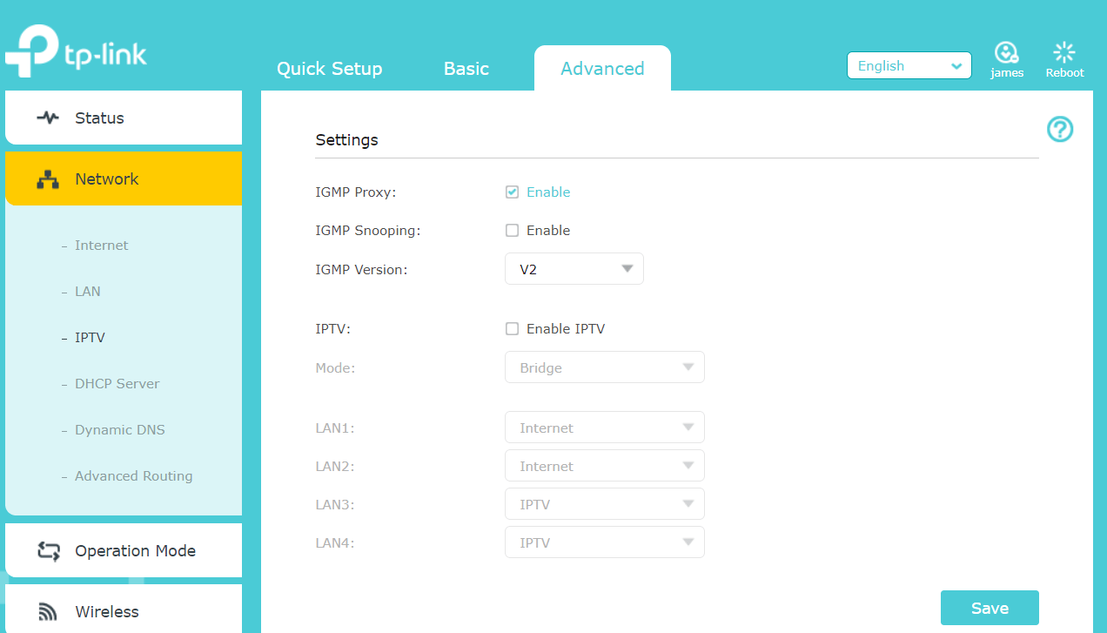Open the LAN3 port dropdown
1107x633 pixels.
[604, 504]
